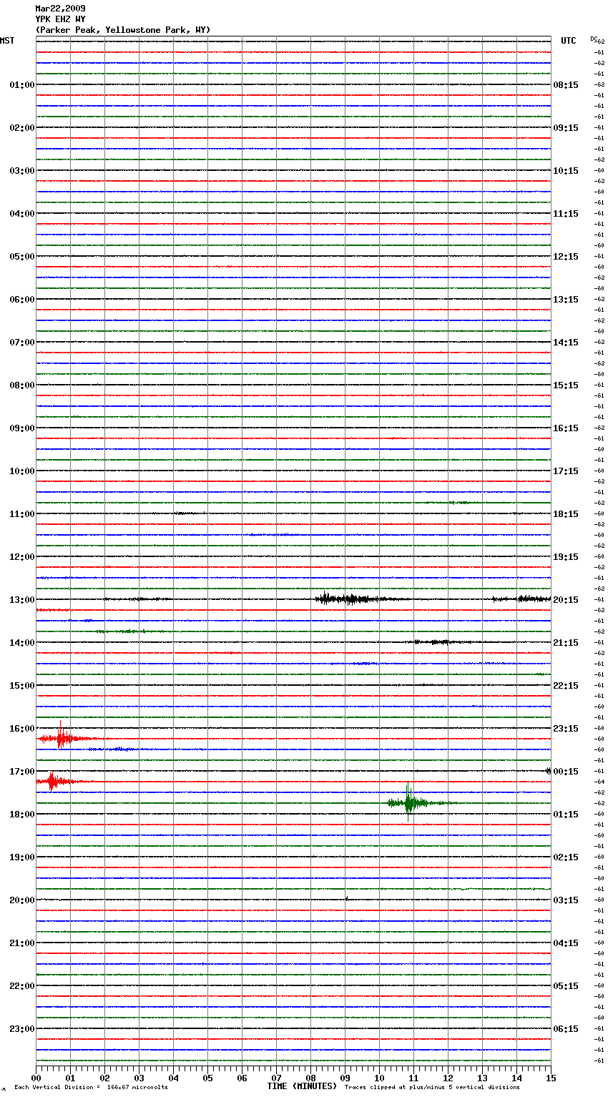The height and width of the screenshot is (1097, 608).
Task: Click the 18:15 UTC time label
Action: pyautogui.click(x=566, y=514)
